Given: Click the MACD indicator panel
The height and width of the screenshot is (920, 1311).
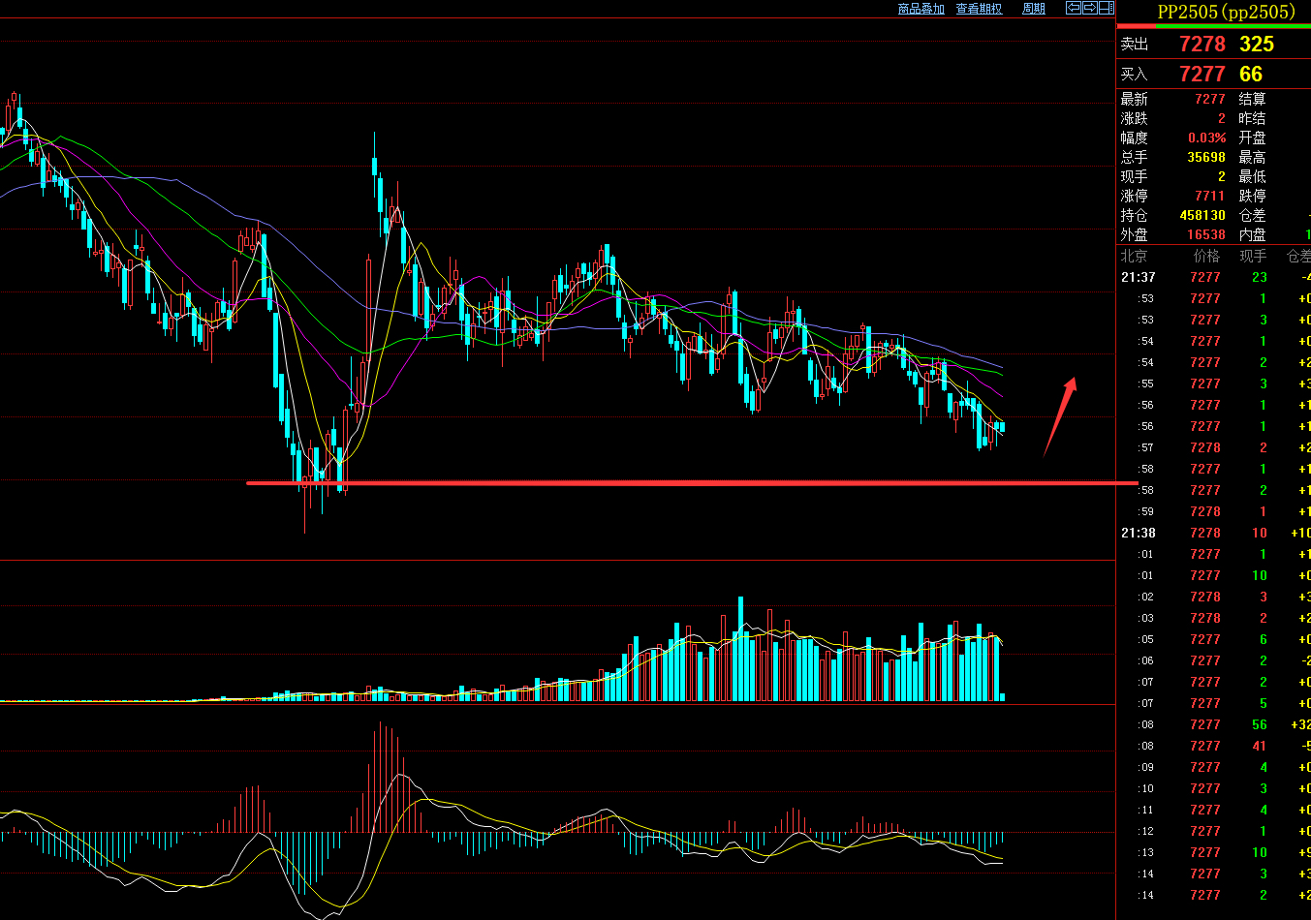Looking at the screenshot, I should coord(557,812).
